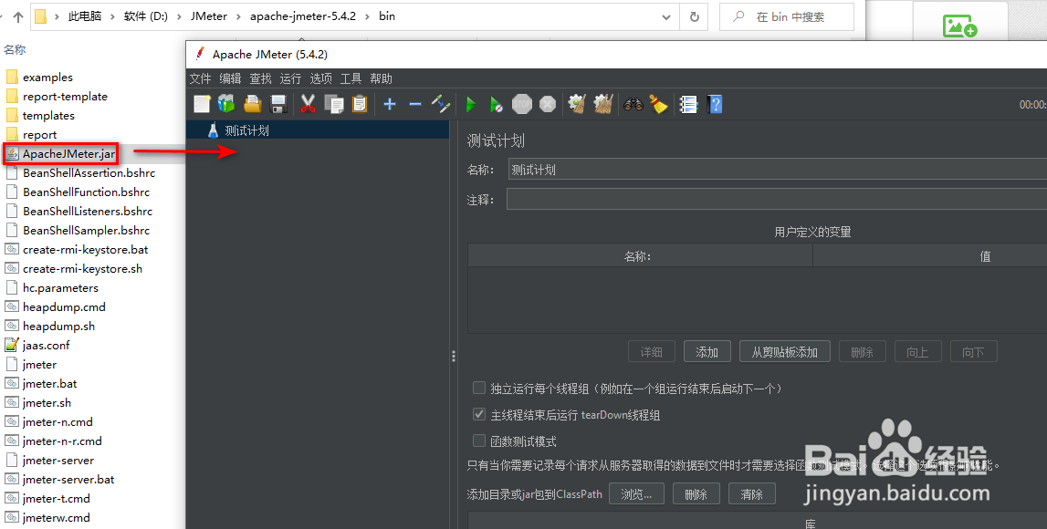
Task: Open the 选项 menu
Action: point(320,78)
